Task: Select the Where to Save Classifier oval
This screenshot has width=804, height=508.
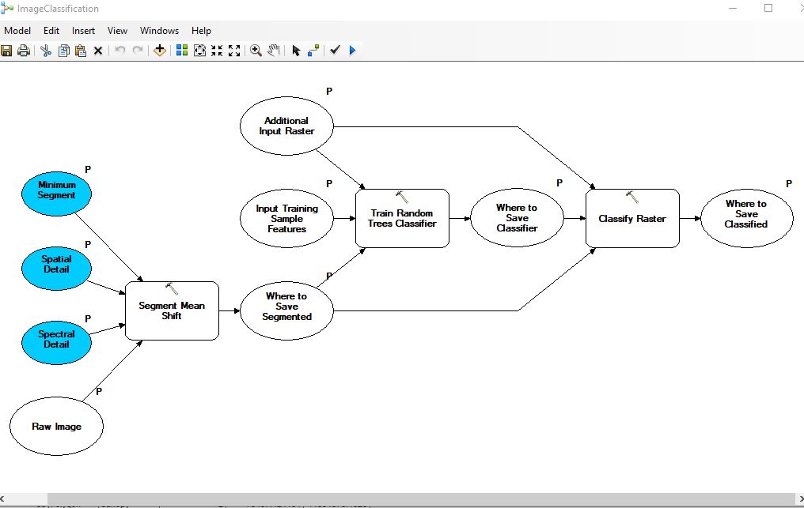Action: [x=517, y=218]
